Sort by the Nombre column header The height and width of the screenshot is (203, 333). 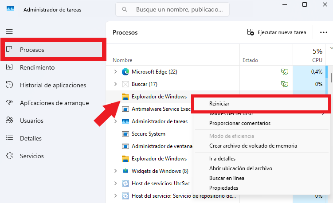122,60
